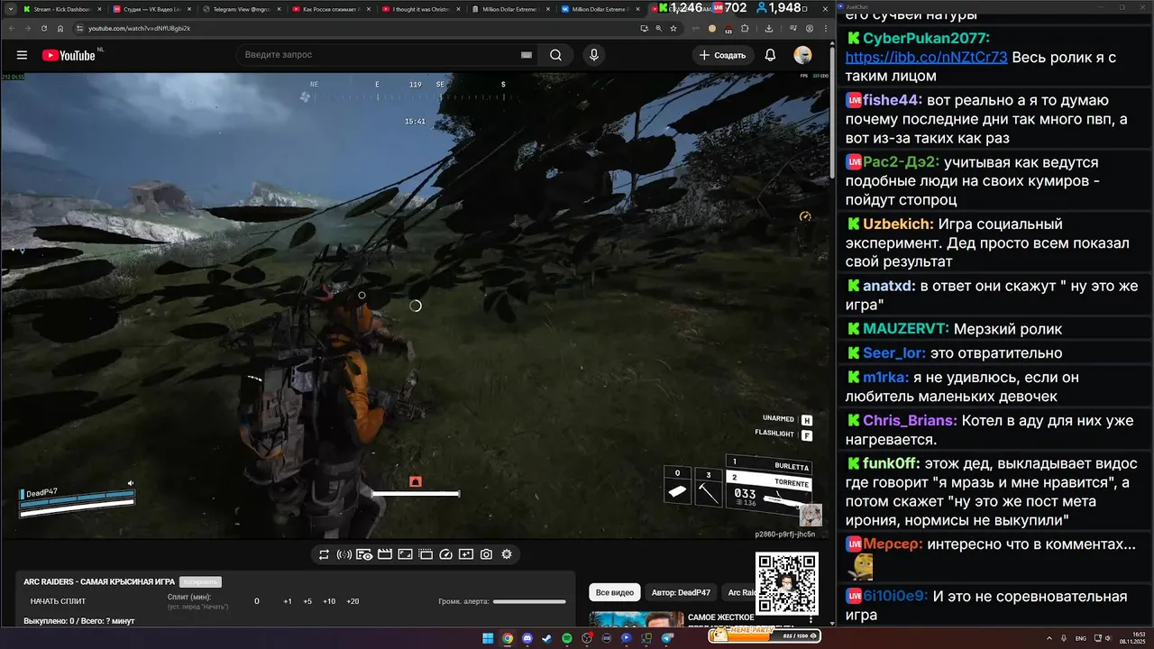The width and height of the screenshot is (1154, 649).
Task: Click username 'Uzbekich' in chat
Action: pyautogui.click(x=898, y=224)
